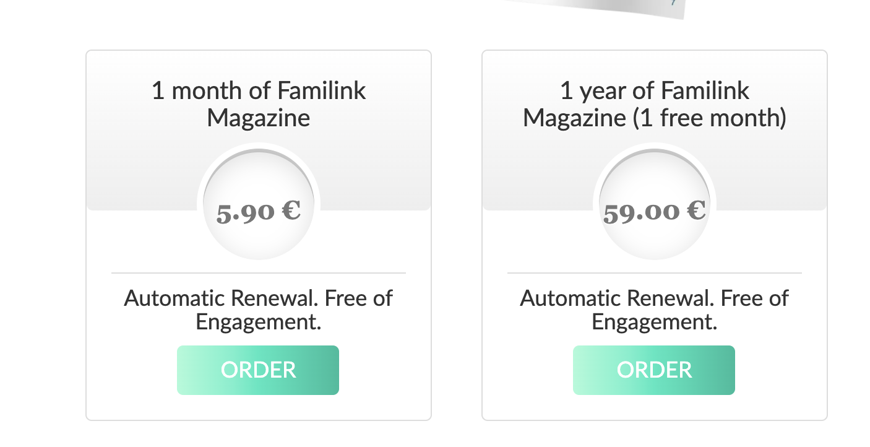The width and height of the screenshot is (870, 447).
Task: Click the "5.90" digits in the monthly price
Action: [245, 213]
